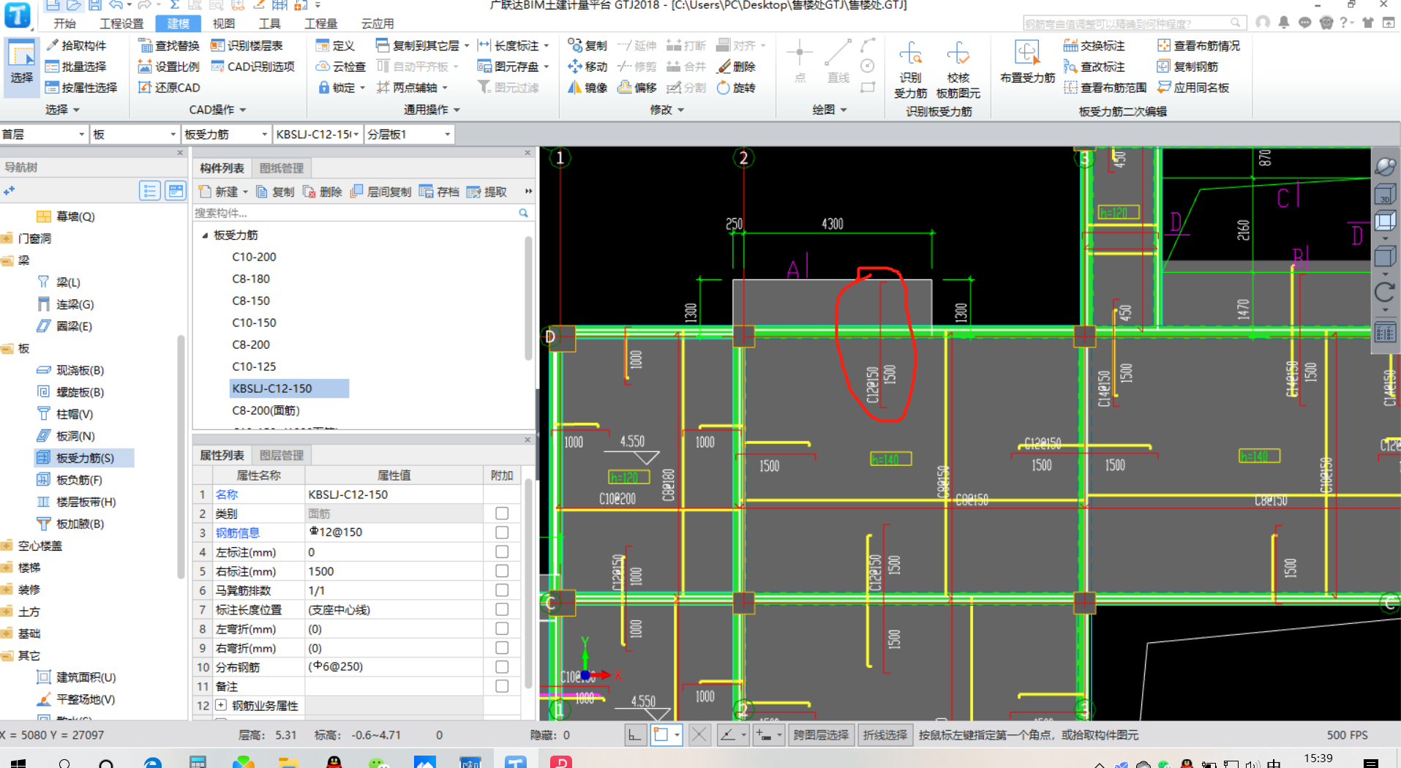Toggle 附加 checkbox for 左弯折 row
1401x768 pixels.
[x=502, y=628]
